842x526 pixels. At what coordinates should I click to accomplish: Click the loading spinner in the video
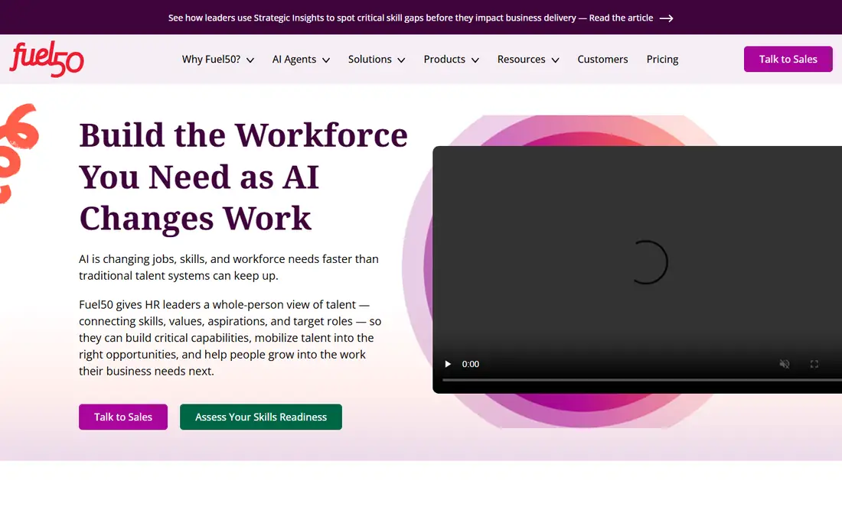pyautogui.click(x=647, y=262)
